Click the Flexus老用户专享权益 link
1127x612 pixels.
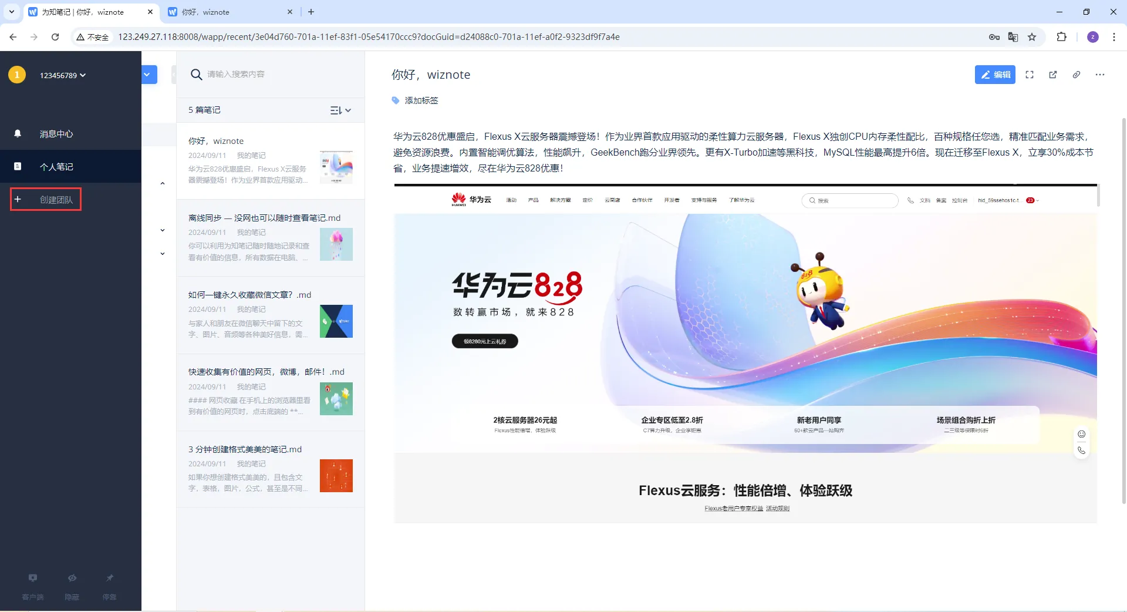[x=734, y=509]
